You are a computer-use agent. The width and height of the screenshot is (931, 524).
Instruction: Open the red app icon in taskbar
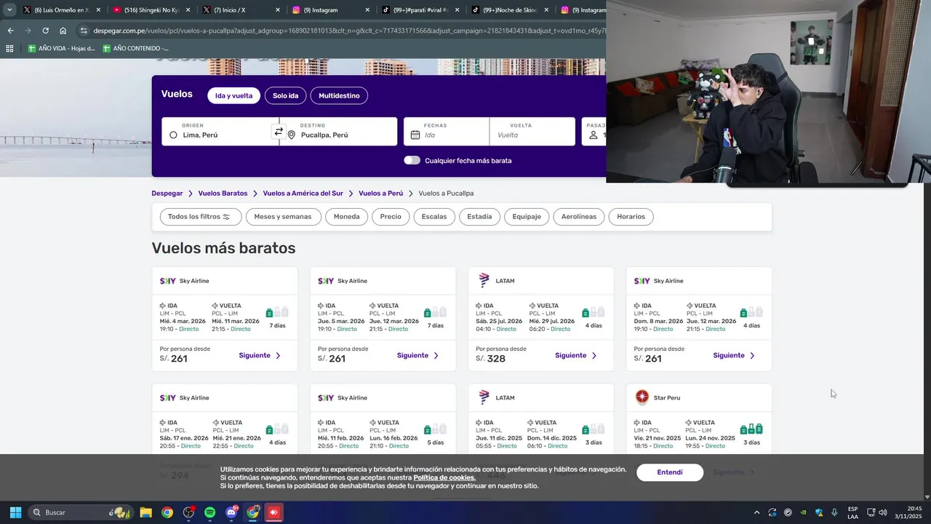pyautogui.click(x=273, y=512)
